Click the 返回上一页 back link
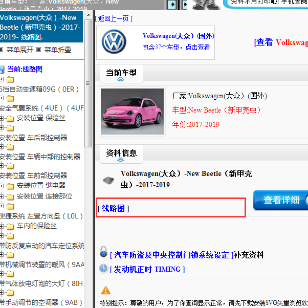308x308 pixels. tap(114, 18)
